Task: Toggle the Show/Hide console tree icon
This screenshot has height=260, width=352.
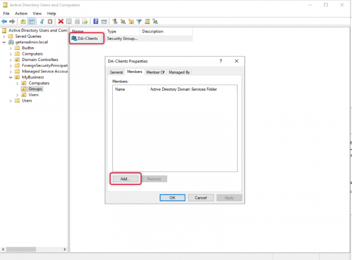Action: pos(32,22)
